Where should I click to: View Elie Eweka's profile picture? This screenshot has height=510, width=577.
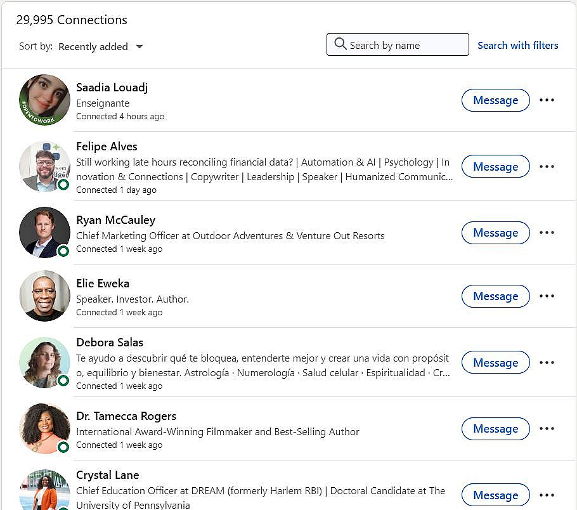click(44, 296)
